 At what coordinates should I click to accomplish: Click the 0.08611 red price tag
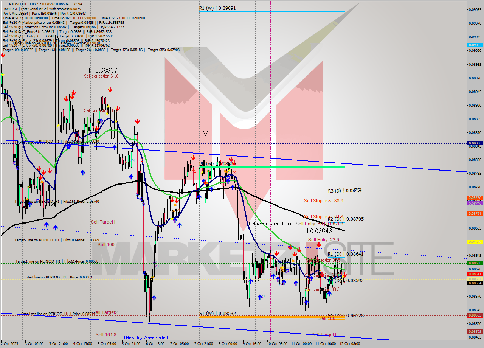pyautogui.click(x=475, y=273)
